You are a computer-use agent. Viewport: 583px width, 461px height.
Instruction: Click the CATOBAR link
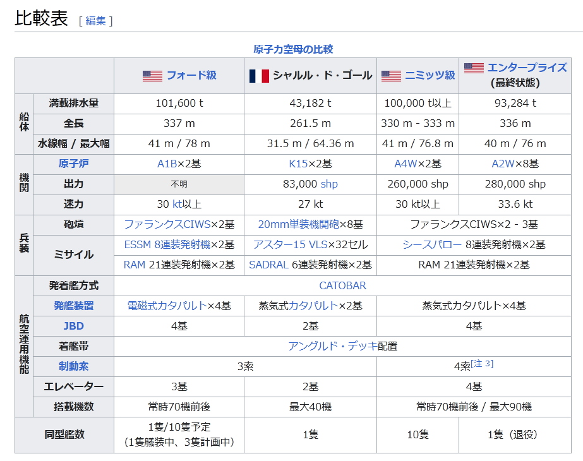(342, 285)
